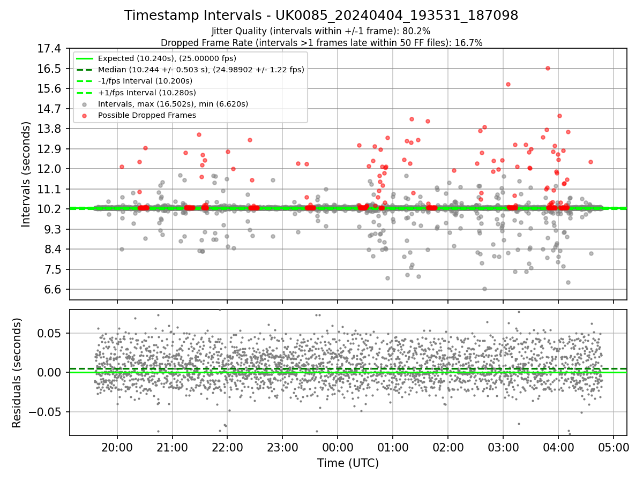Screen dimensions: 643x482
Task: Click the lowest gray interval point near 6.6s
Action: click(484, 289)
